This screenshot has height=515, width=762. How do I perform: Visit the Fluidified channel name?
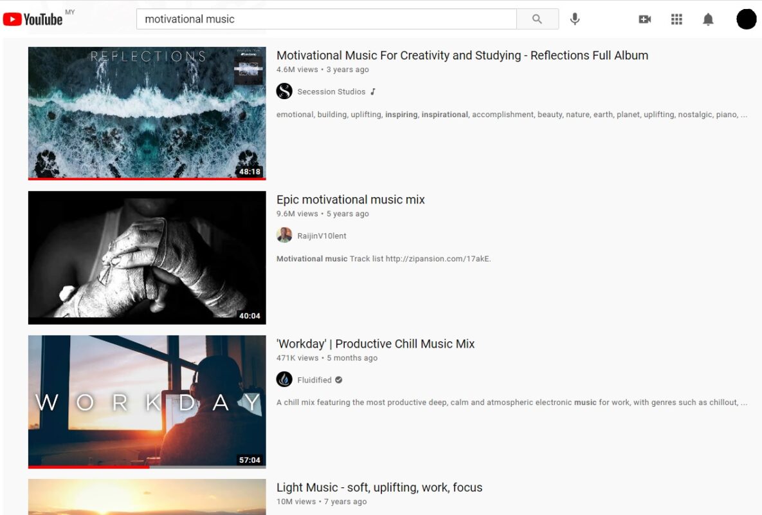click(x=314, y=380)
